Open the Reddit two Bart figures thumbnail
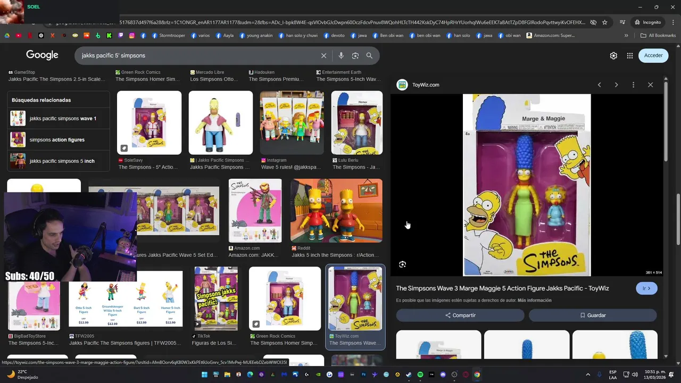This screenshot has height=383, width=681. [x=336, y=211]
